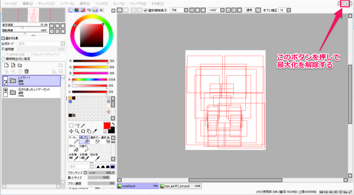Swap foreground and background colors
Image resolution: width=354 pixels, height=195 pixels.
coord(113,124)
